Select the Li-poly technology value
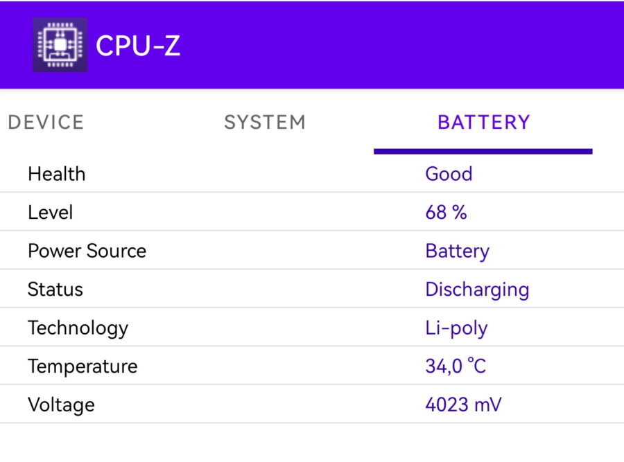Viewport: 624px width, 462px height. [456, 329]
